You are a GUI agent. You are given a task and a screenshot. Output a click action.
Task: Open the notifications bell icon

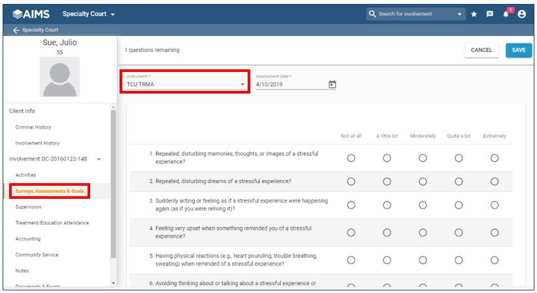pyautogui.click(x=506, y=14)
